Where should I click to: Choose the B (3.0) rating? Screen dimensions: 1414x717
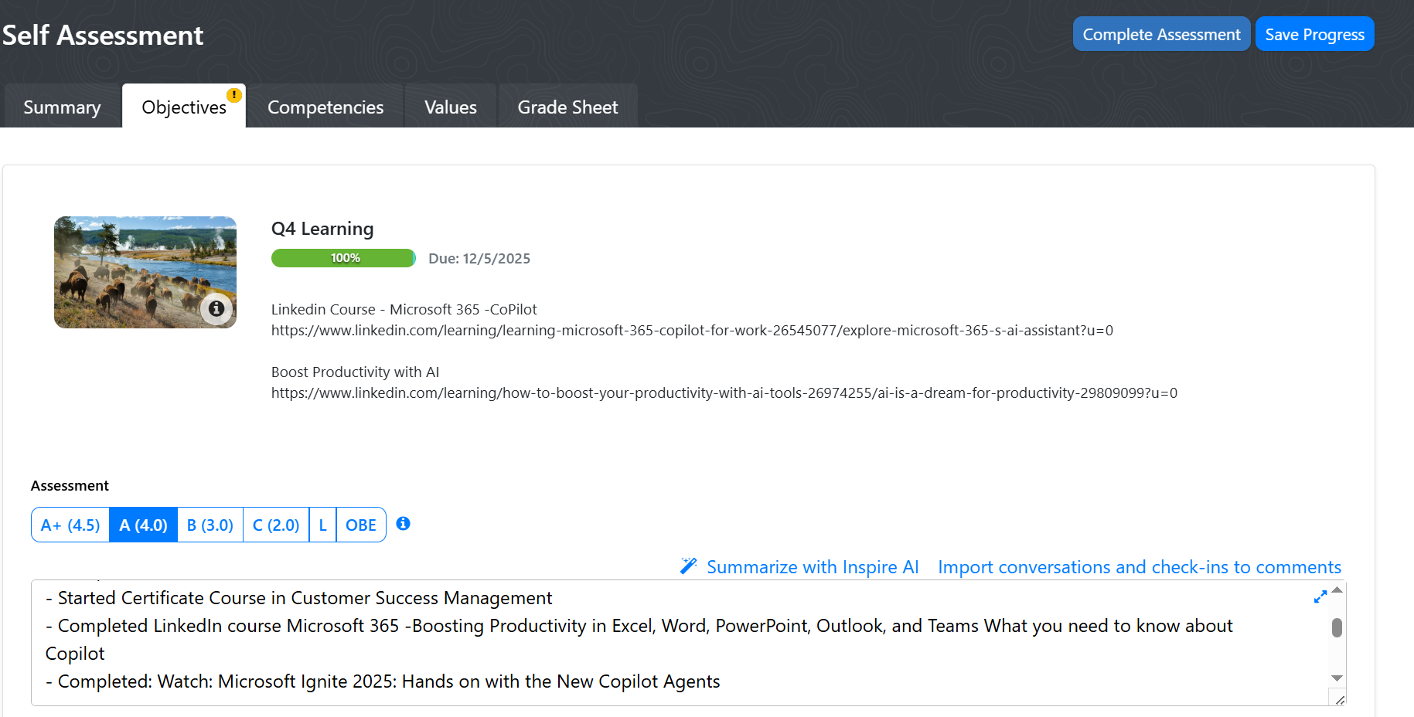[x=210, y=525]
